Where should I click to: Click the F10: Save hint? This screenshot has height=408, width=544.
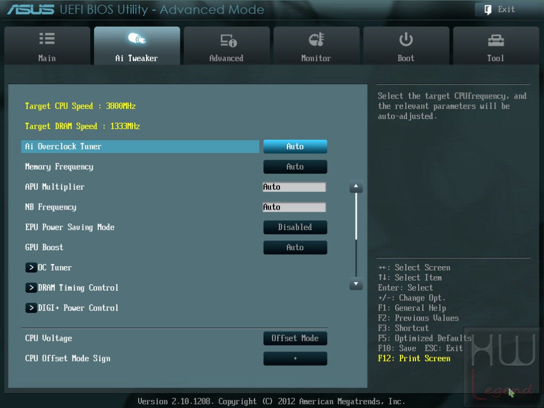tap(397, 348)
